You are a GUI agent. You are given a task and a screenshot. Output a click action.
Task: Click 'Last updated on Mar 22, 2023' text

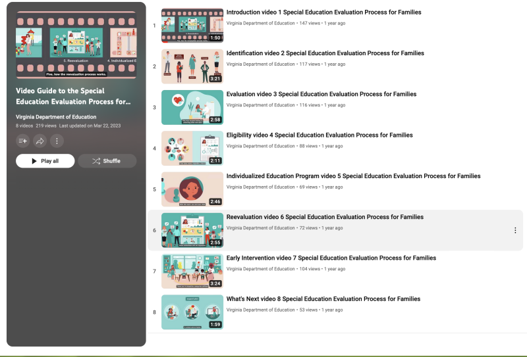[90, 126]
